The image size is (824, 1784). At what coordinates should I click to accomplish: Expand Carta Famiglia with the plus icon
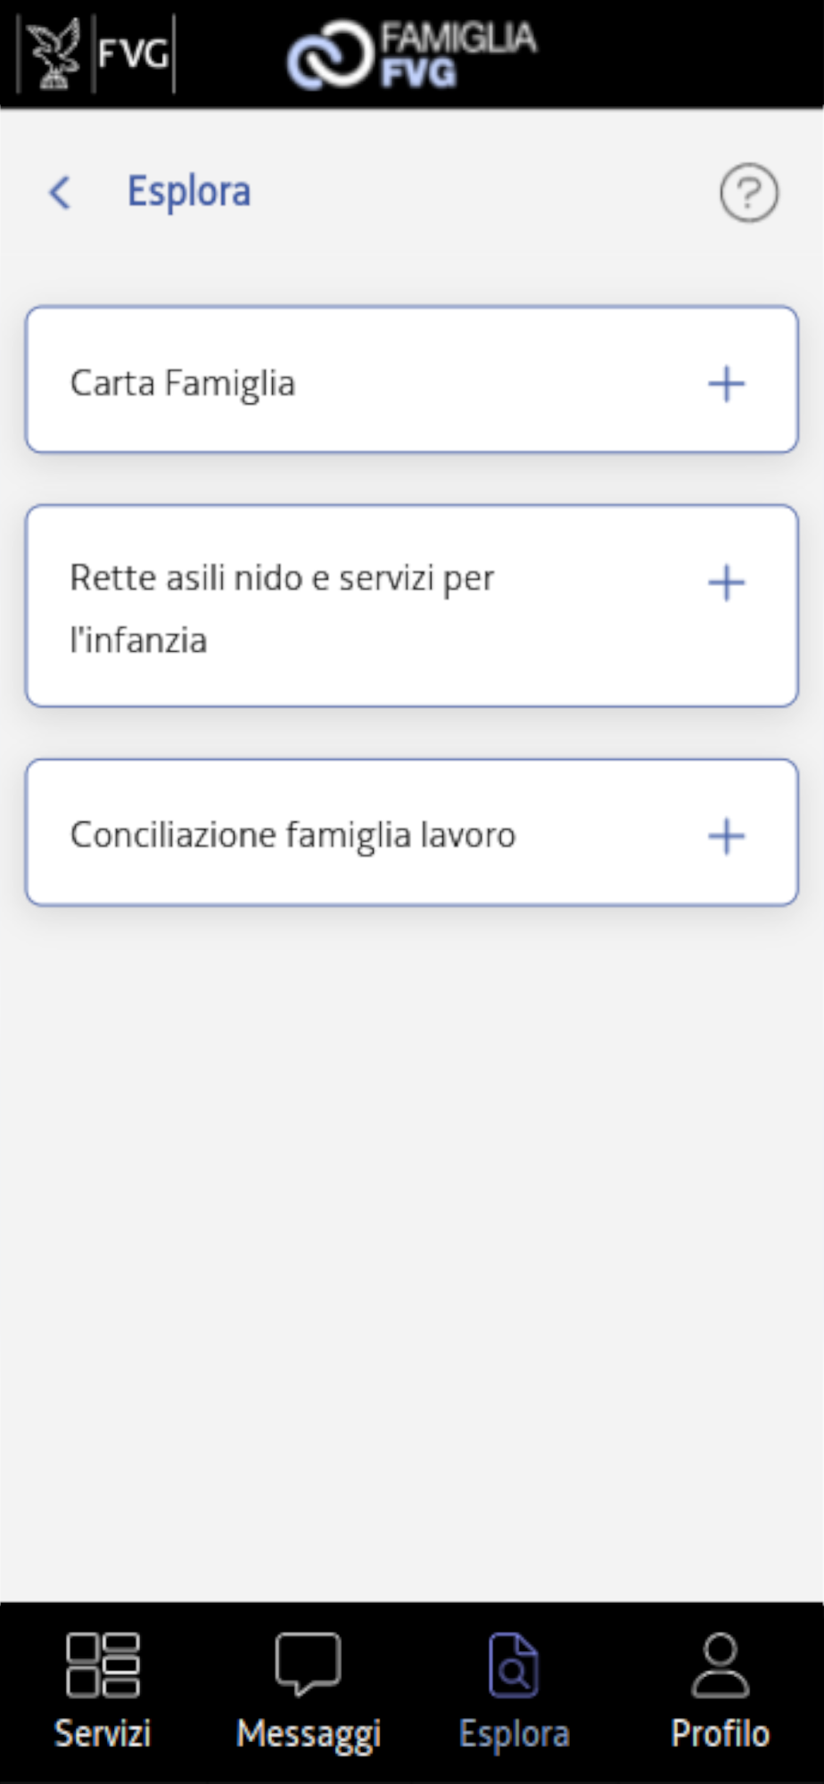(726, 384)
